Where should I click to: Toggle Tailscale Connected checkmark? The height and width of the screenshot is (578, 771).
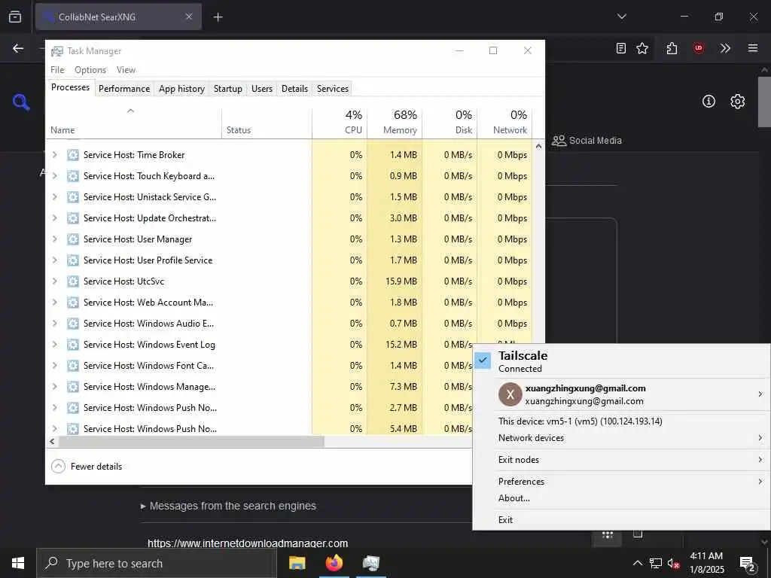pyautogui.click(x=483, y=360)
